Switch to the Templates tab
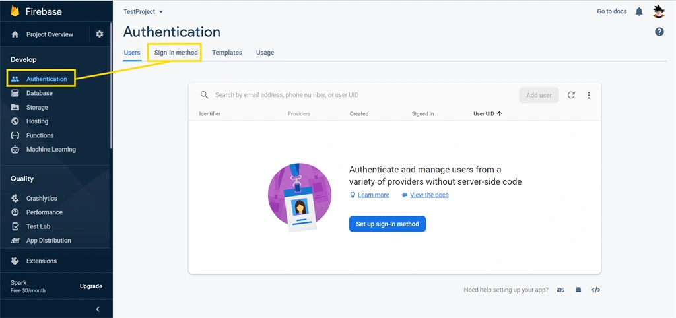Image resolution: width=676 pixels, height=318 pixels. point(227,53)
